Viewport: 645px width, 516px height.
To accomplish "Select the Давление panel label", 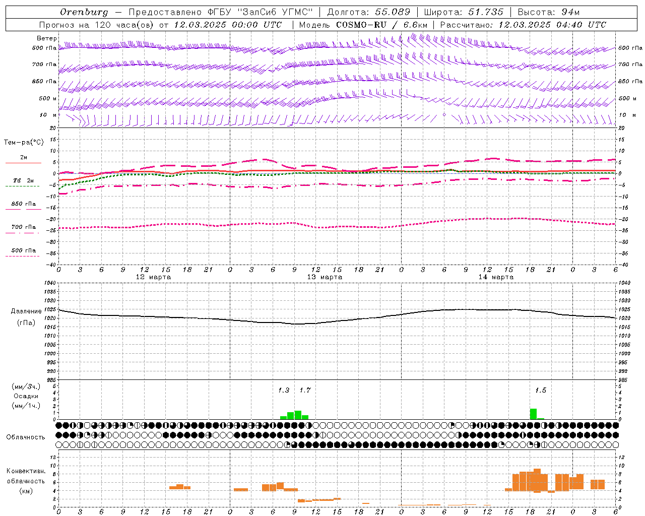I will [26, 311].
